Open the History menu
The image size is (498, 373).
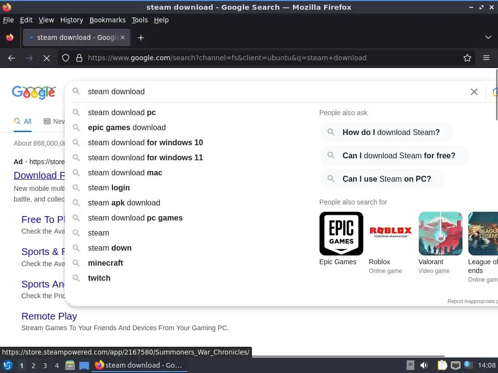(72, 20)
